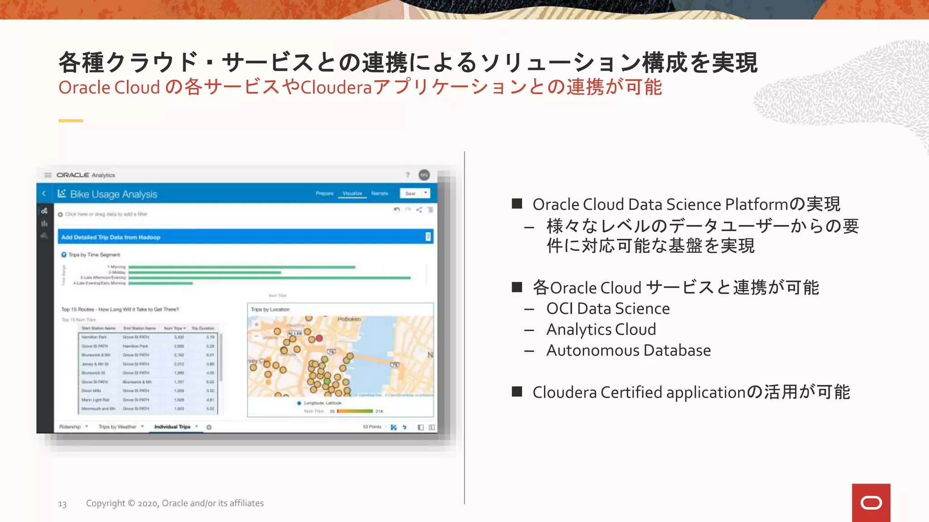Click the OCI Data Science bullet text
The width and height of the screenshot is (929, 522).
[x=608, y=309]
